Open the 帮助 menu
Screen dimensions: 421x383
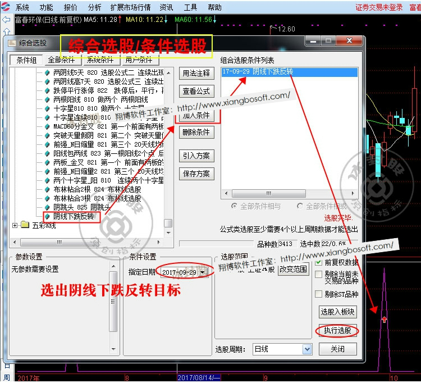(x=214, y=7)
